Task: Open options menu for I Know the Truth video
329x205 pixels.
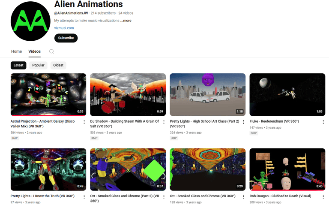Action: click(x=84, y=196)
